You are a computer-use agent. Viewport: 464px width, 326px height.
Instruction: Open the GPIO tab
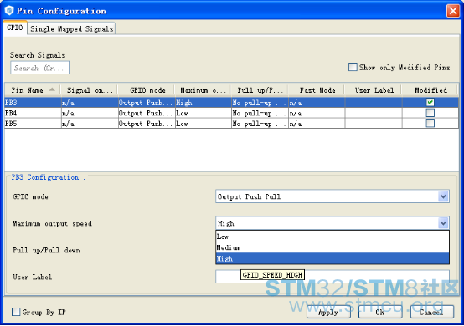(x=15, y=28)
